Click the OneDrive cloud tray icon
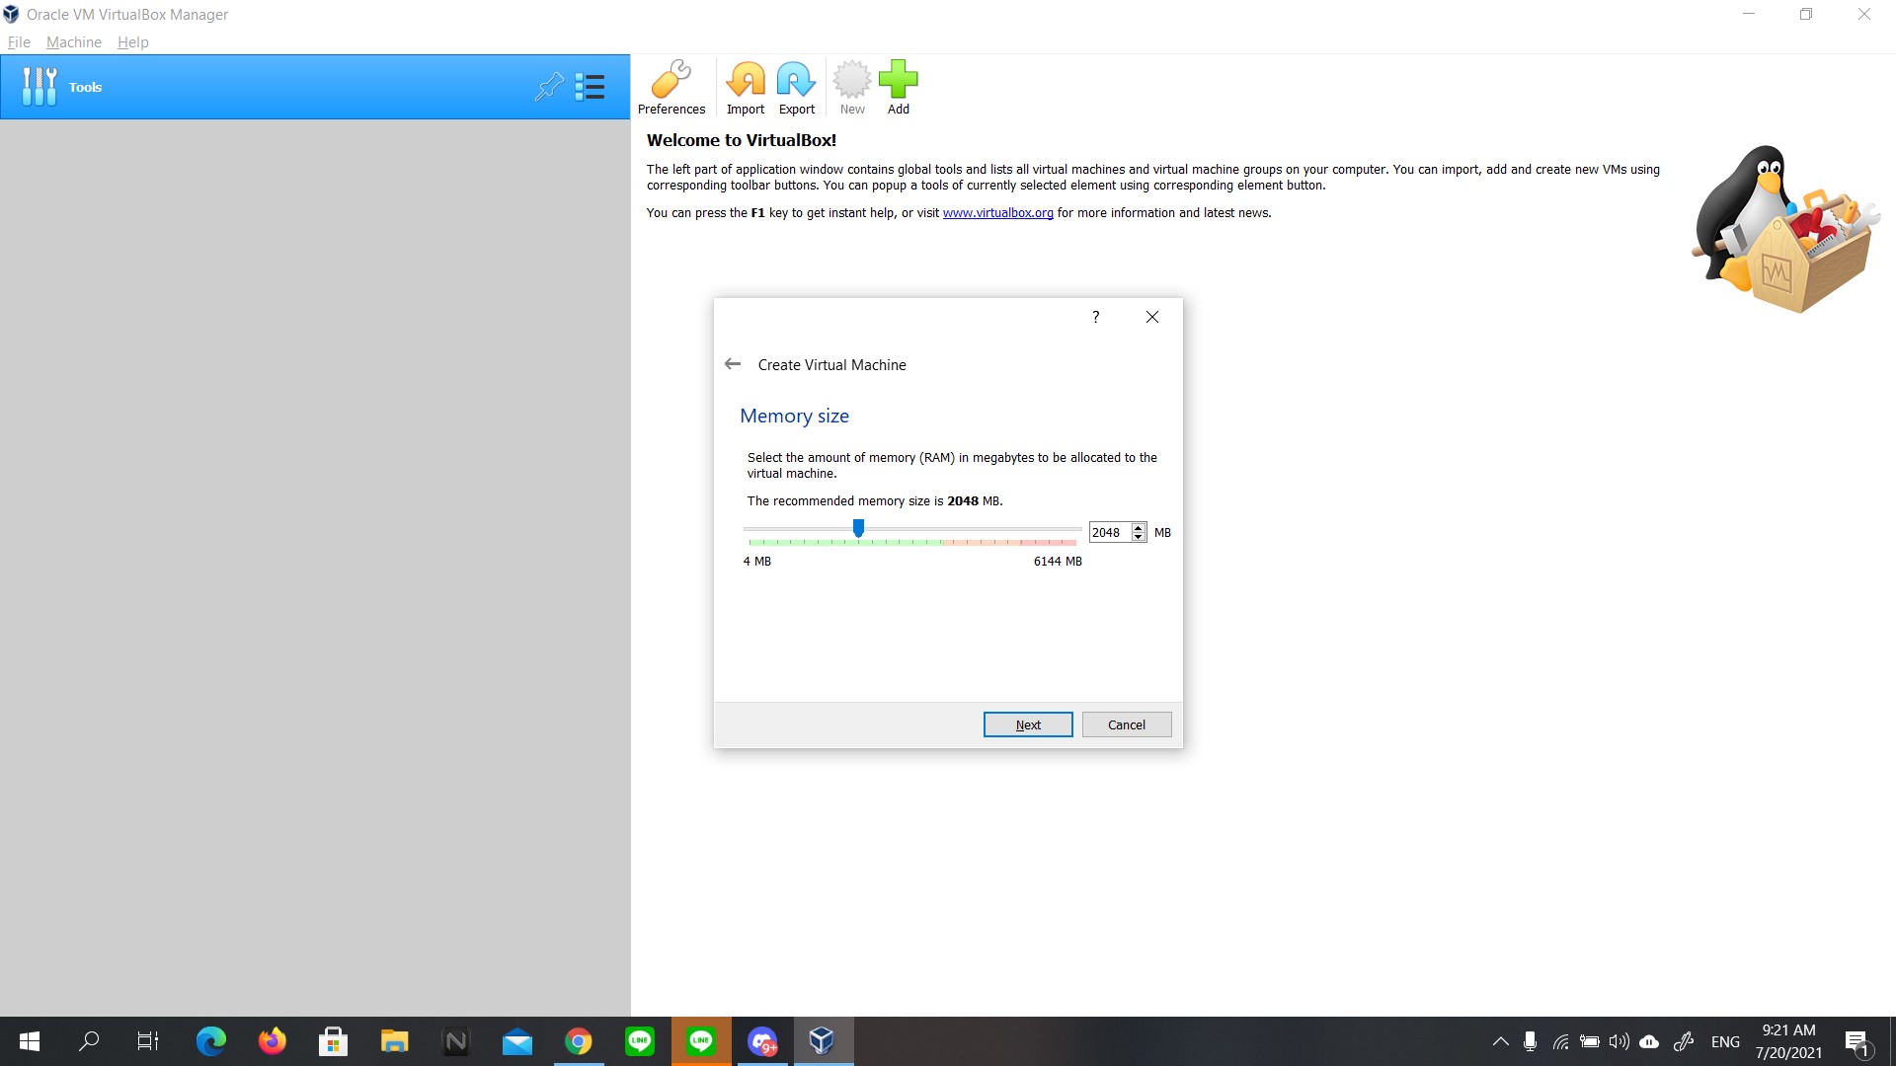Image resolution: width=1896 pixels, height=1066 pixels. coord(1649,1041)
